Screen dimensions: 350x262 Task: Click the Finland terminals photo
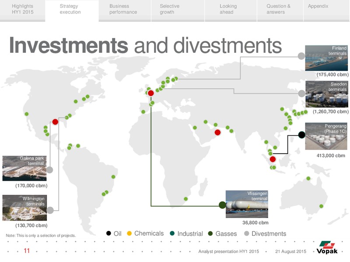coord(326,58)
